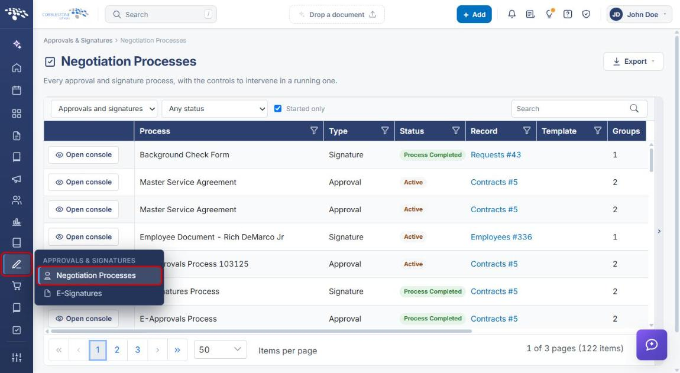
Task: Open the document icon in sidebar
Action: 17,136
